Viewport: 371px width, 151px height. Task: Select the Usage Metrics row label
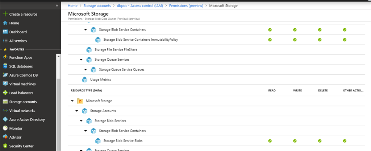(101, 79)
